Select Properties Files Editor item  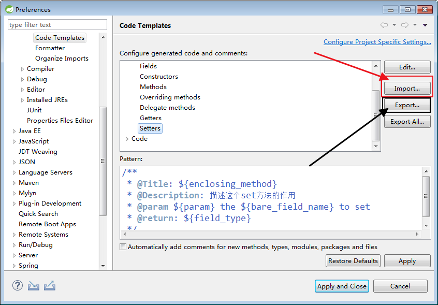(x=60, y=120)
